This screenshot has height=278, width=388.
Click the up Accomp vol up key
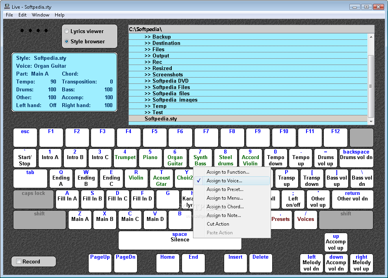pos(336,242)
